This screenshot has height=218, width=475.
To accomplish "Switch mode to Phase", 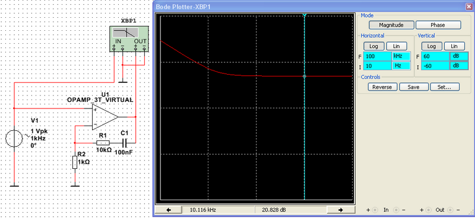I will [x=438, y=25].
